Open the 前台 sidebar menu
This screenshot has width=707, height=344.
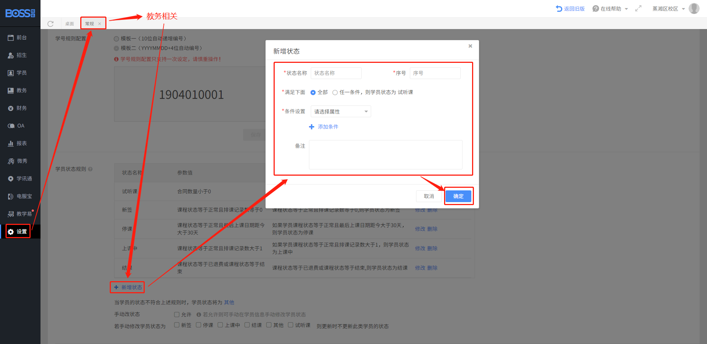(x=17, y=37)
